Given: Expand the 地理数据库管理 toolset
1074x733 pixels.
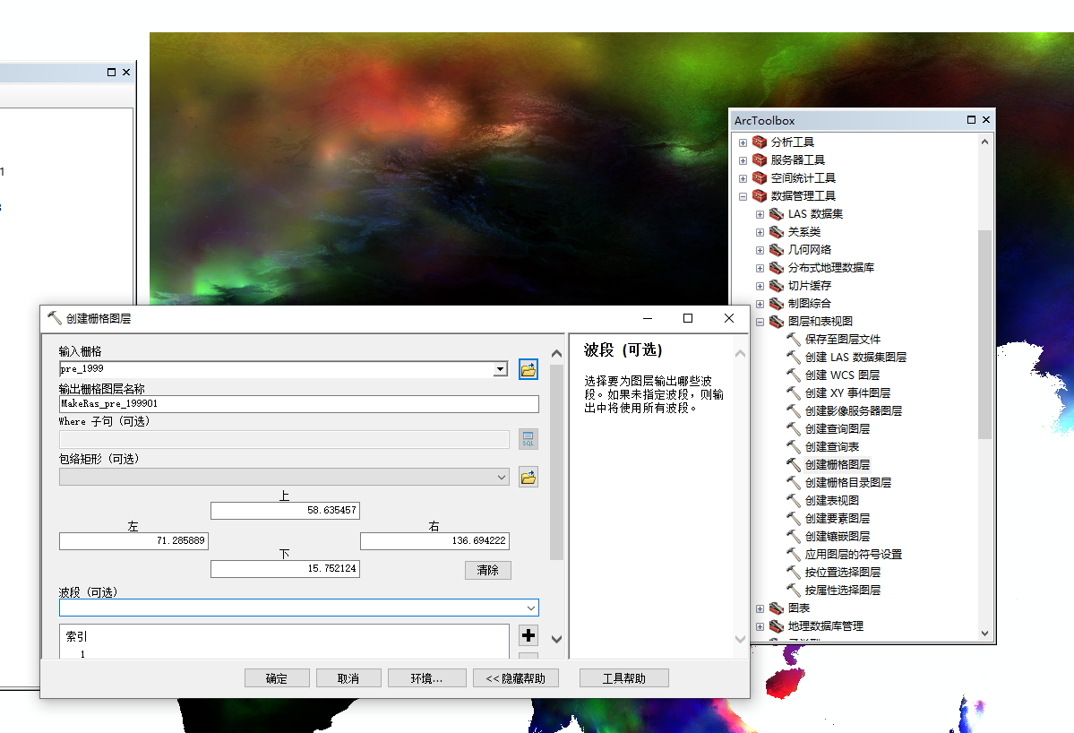Looking at the screenshot, I should pyautogui.click(x=760, y=625).
